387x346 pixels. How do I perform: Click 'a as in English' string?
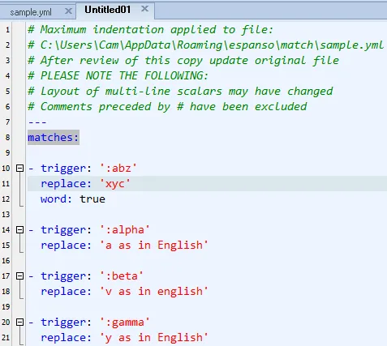[153, 246]
